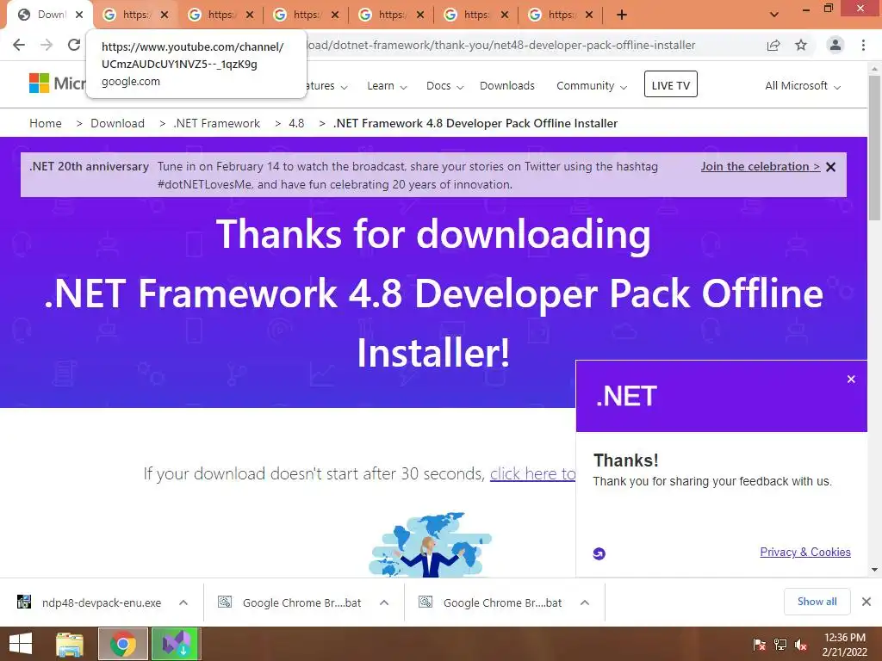Go back to the previous page

coord(19,45)
